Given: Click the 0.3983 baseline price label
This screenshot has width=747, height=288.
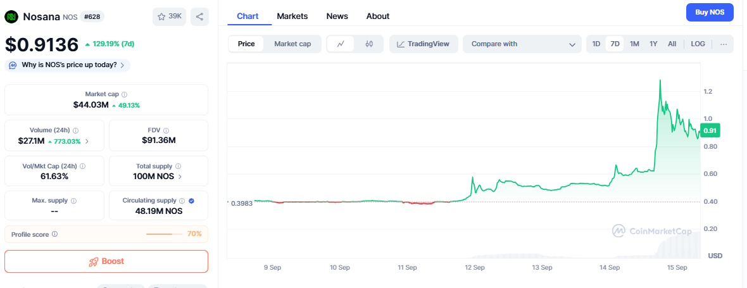Looking at the screenshot, I should 242,203.
